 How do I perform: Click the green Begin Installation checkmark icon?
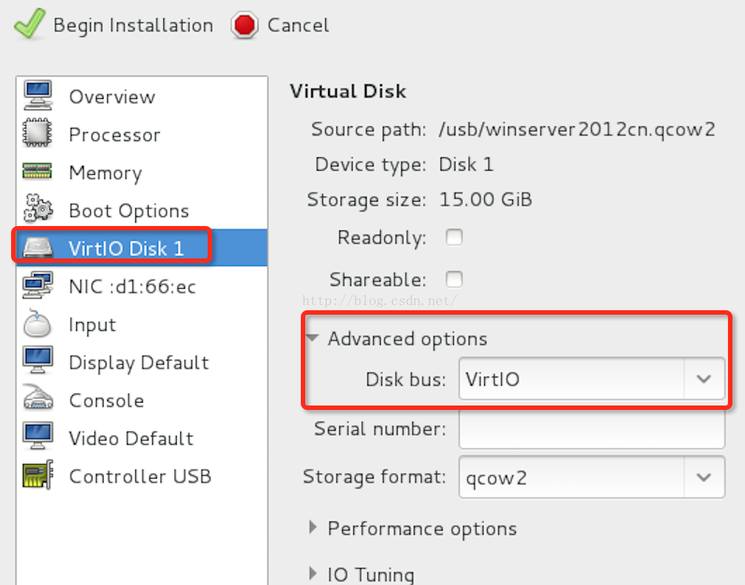click(x=30, y=24)
